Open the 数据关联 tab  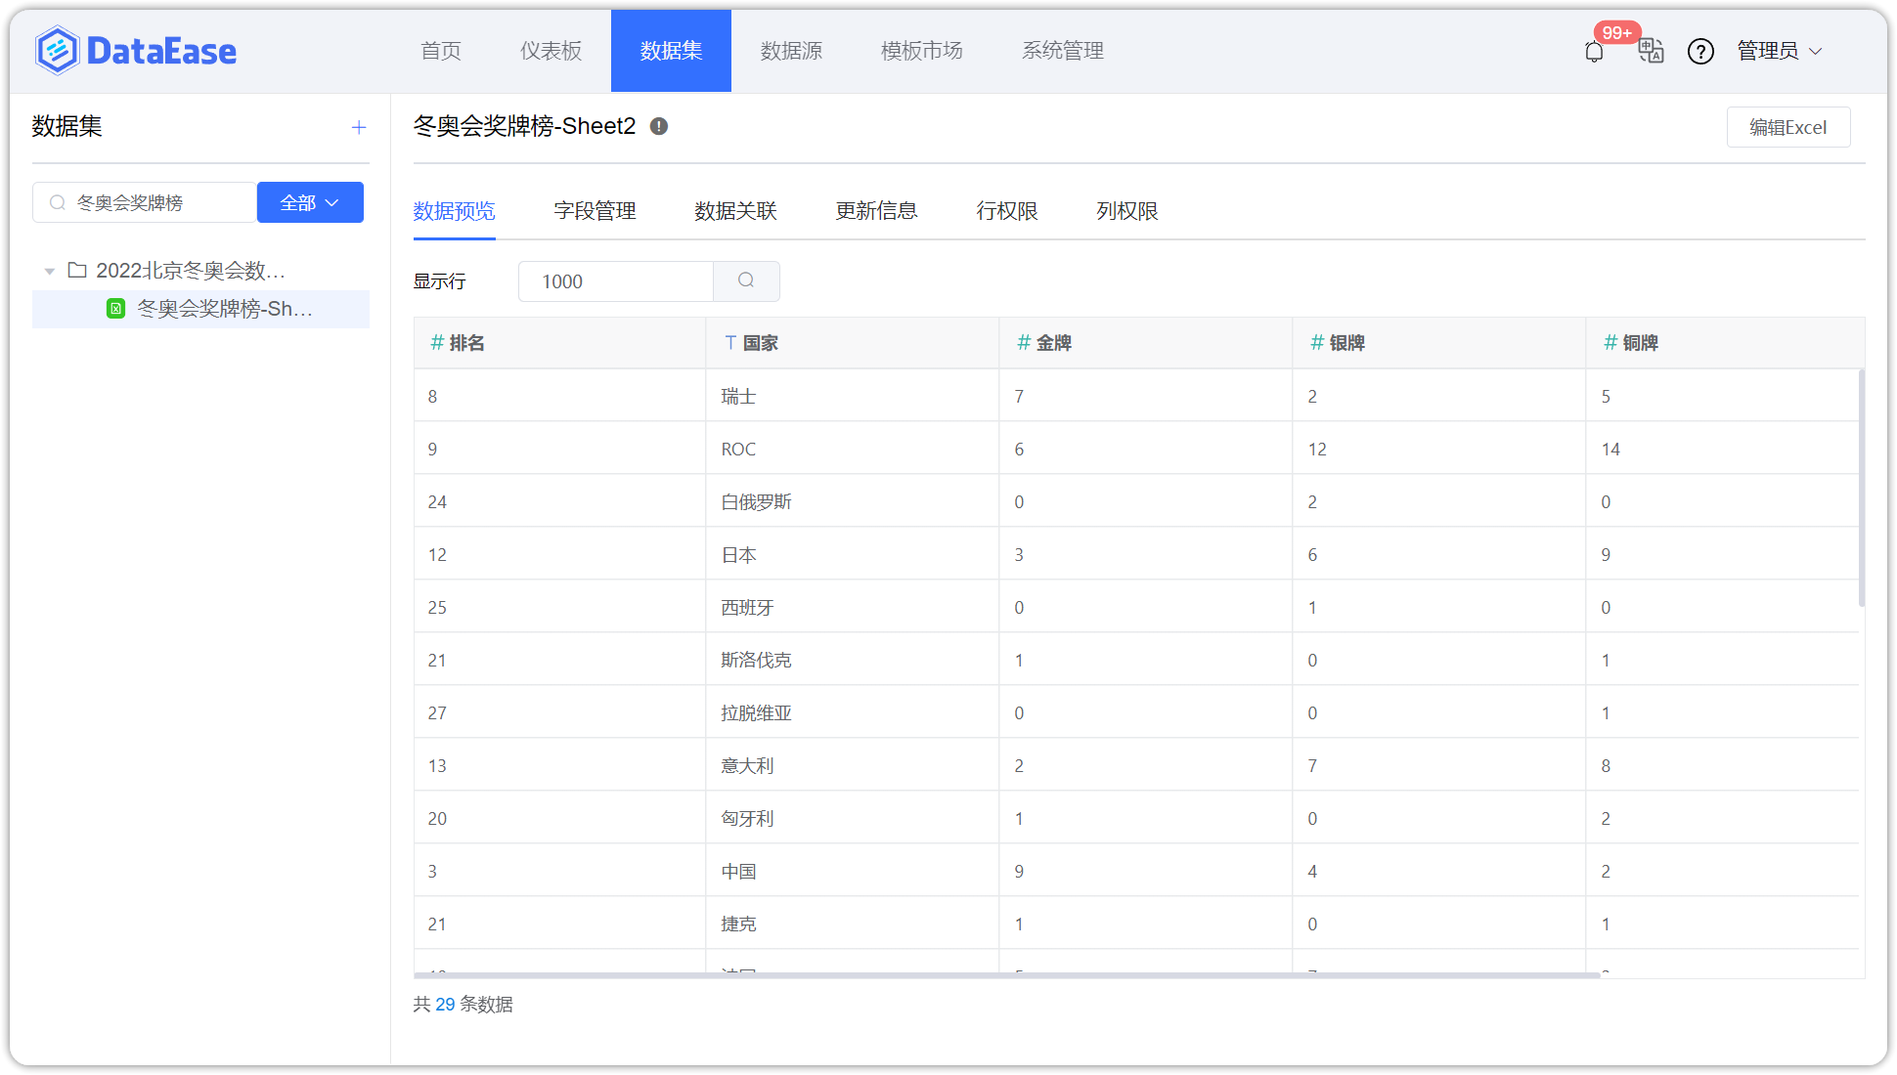click(x=735, y=211)
